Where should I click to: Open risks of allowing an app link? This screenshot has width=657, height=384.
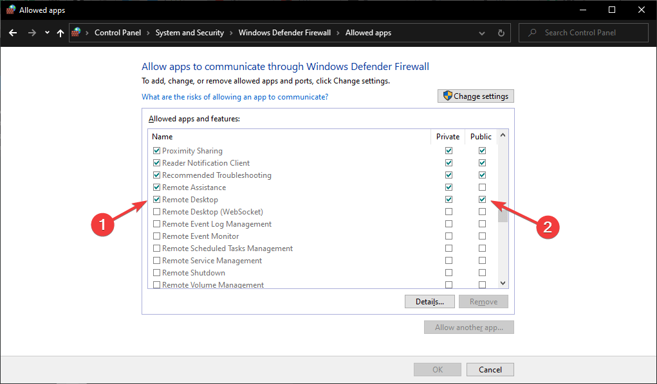click(235, 96)
